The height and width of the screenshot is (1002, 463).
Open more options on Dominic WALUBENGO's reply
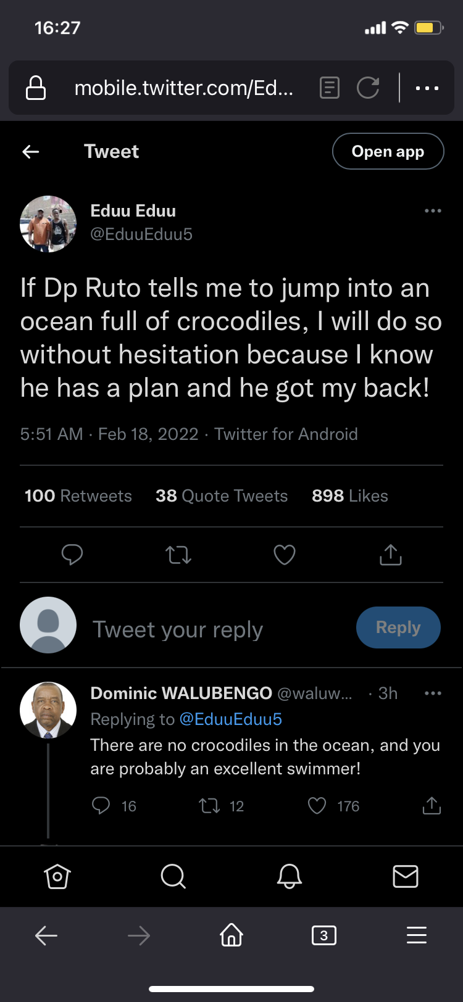433,694
